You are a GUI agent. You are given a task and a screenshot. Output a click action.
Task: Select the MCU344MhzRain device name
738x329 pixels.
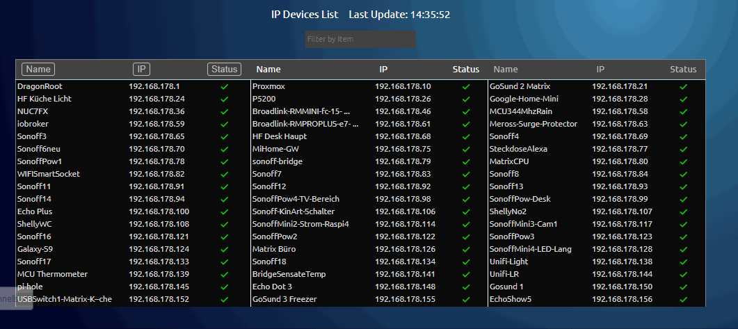[x=521, y=111]
